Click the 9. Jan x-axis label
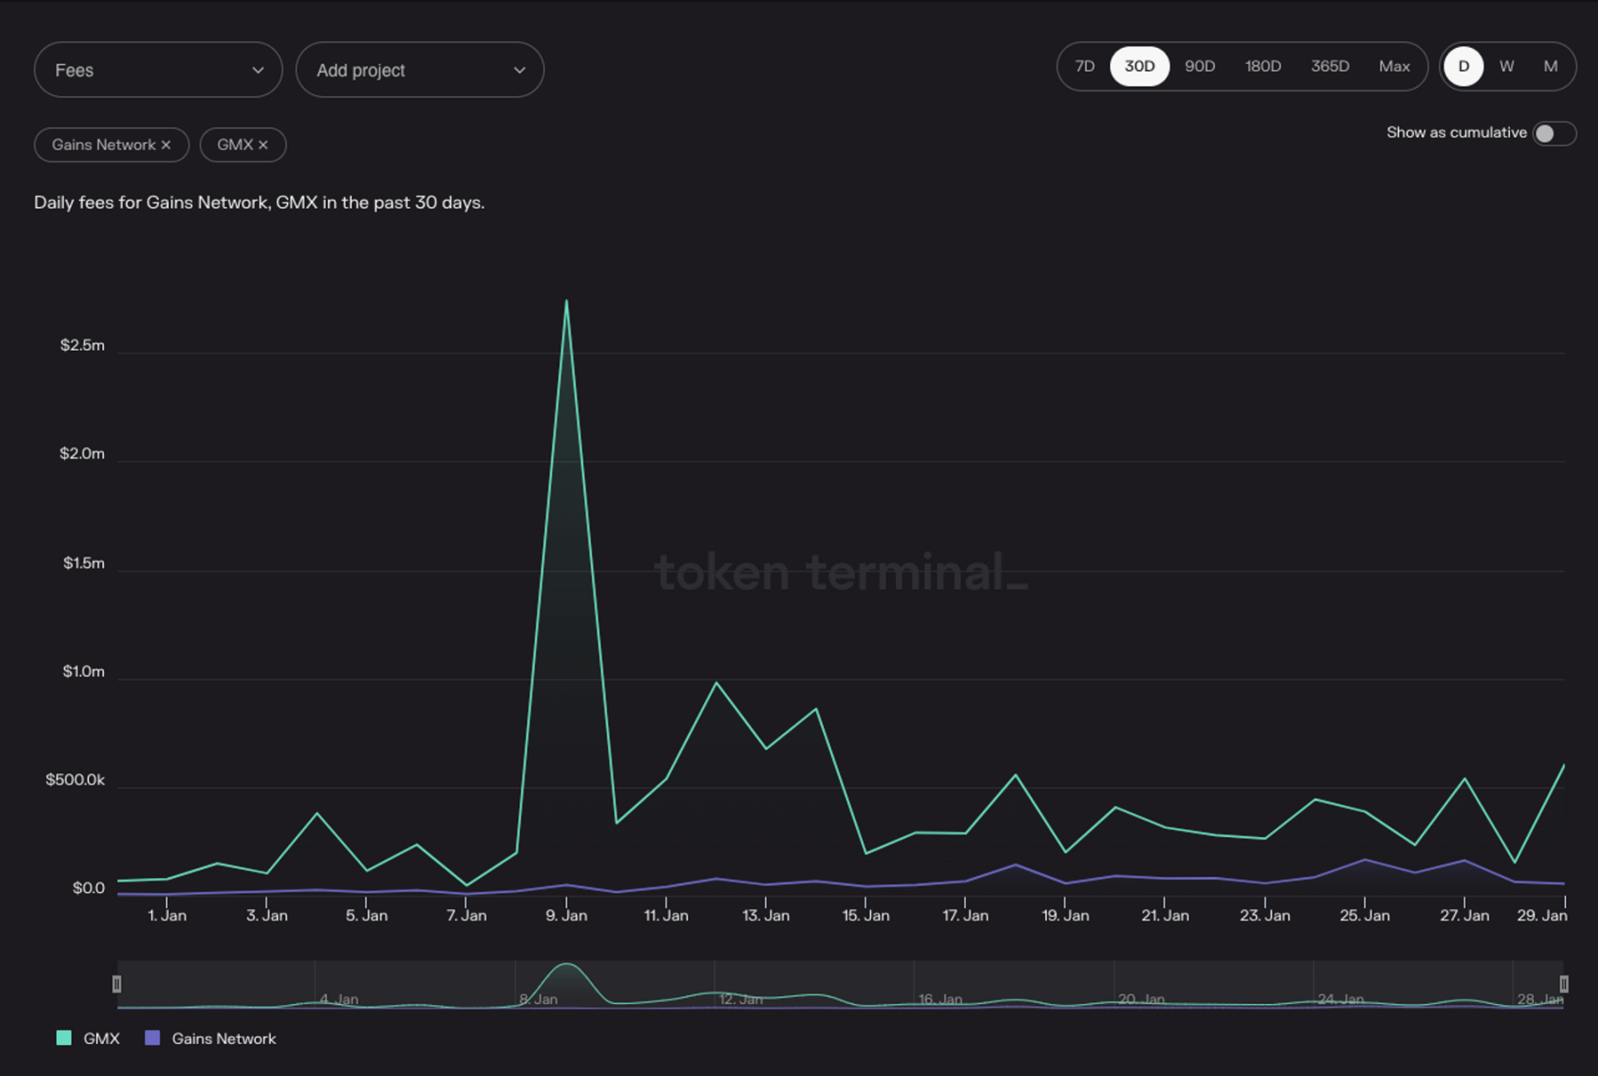The width and height of the screenshot is (1598, 1076). coord(566,915)
